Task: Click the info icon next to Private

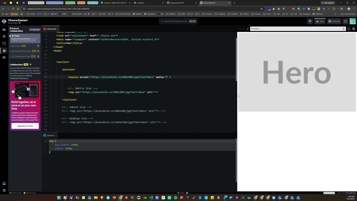Action: click(x=38, y=46)
